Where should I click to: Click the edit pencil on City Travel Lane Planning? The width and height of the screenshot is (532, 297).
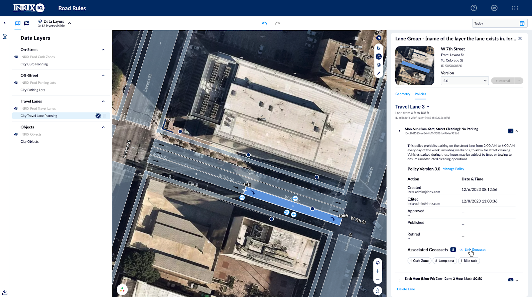[x=98, y=116]
